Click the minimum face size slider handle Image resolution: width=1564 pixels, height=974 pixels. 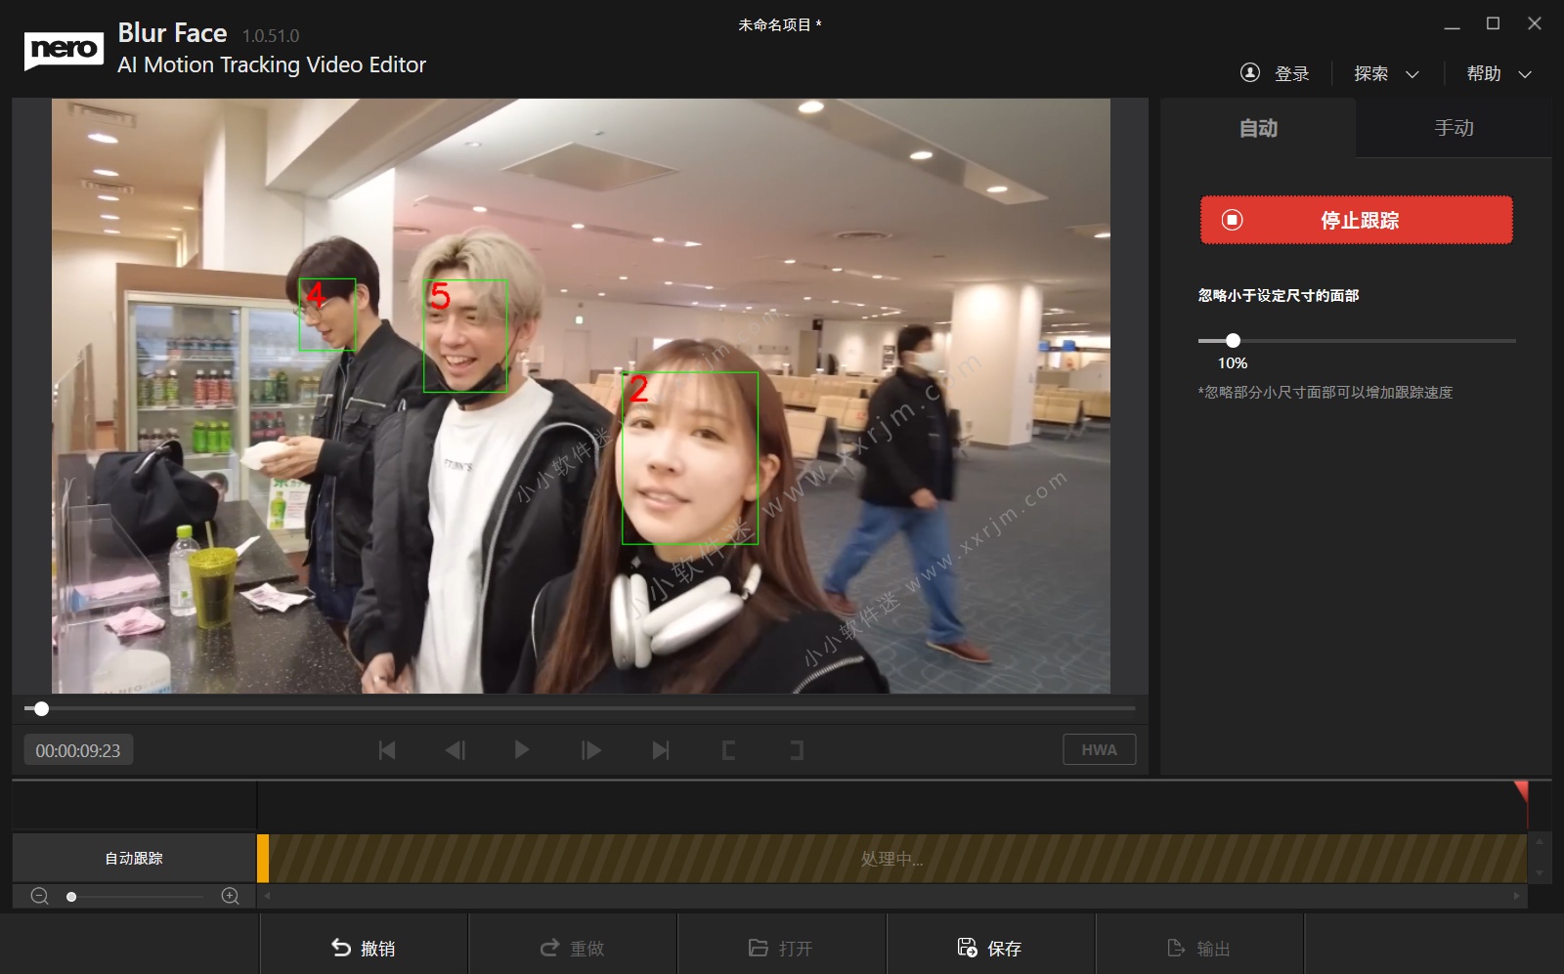tap(1233, 341)
